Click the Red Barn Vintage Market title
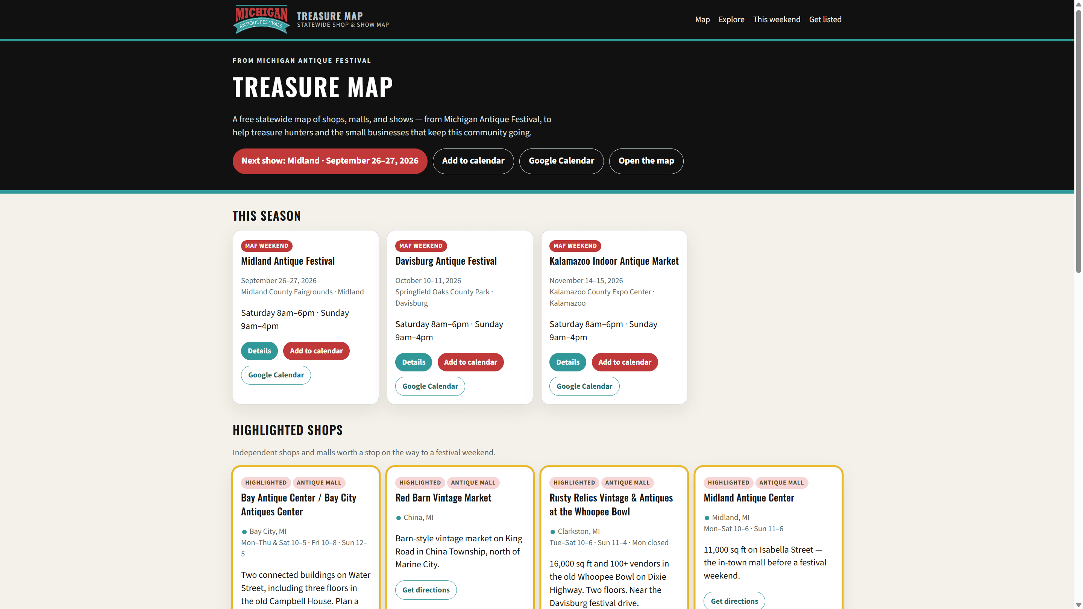1083x609 pixels. 443,498
